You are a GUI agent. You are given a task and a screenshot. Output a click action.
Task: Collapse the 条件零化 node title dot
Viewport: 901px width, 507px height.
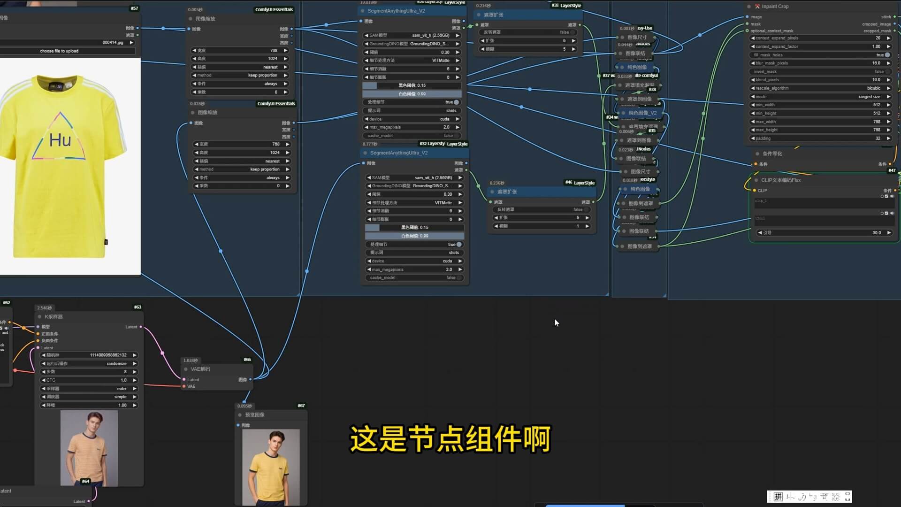coord(757,154)
